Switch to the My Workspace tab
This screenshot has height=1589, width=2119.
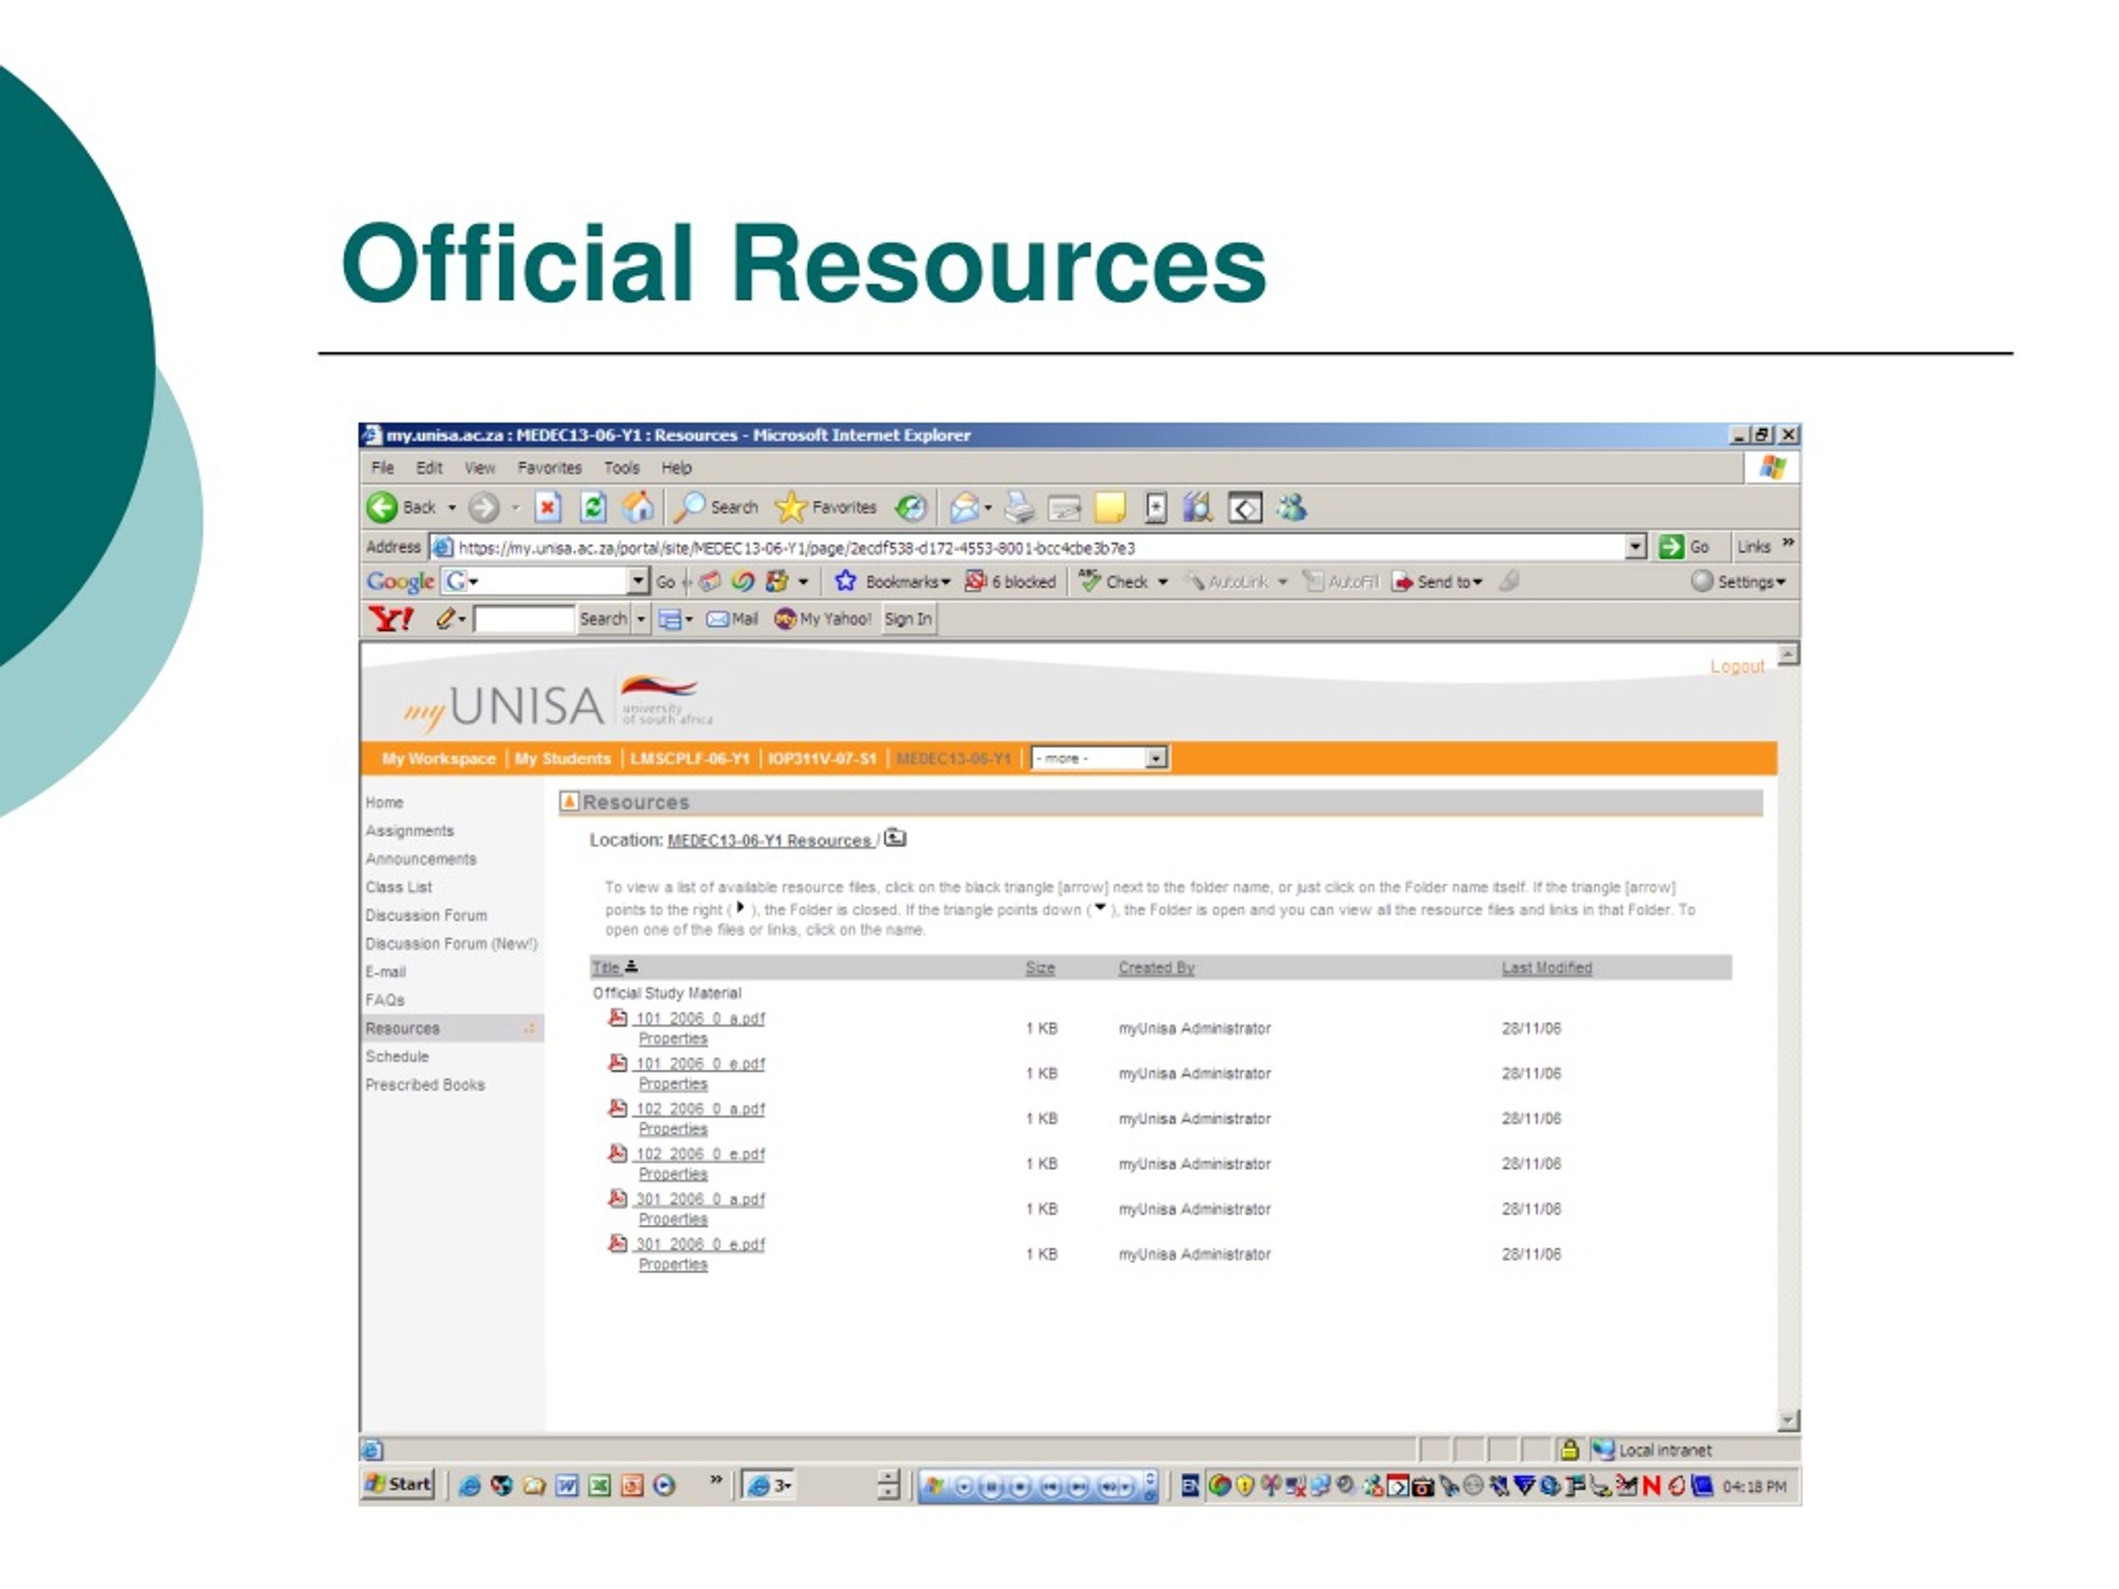point(439,759)
